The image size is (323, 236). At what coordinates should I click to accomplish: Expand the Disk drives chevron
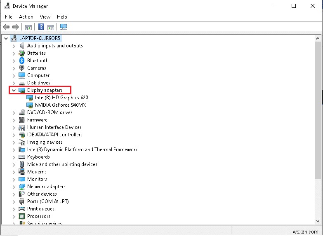pos(14,83)
